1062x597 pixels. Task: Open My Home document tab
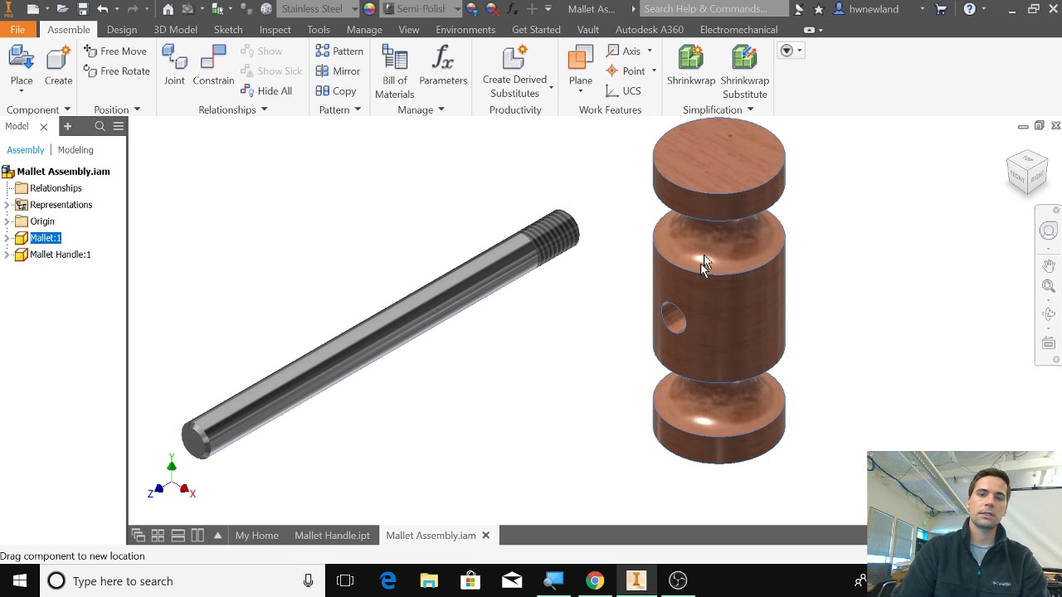point(256,536)
